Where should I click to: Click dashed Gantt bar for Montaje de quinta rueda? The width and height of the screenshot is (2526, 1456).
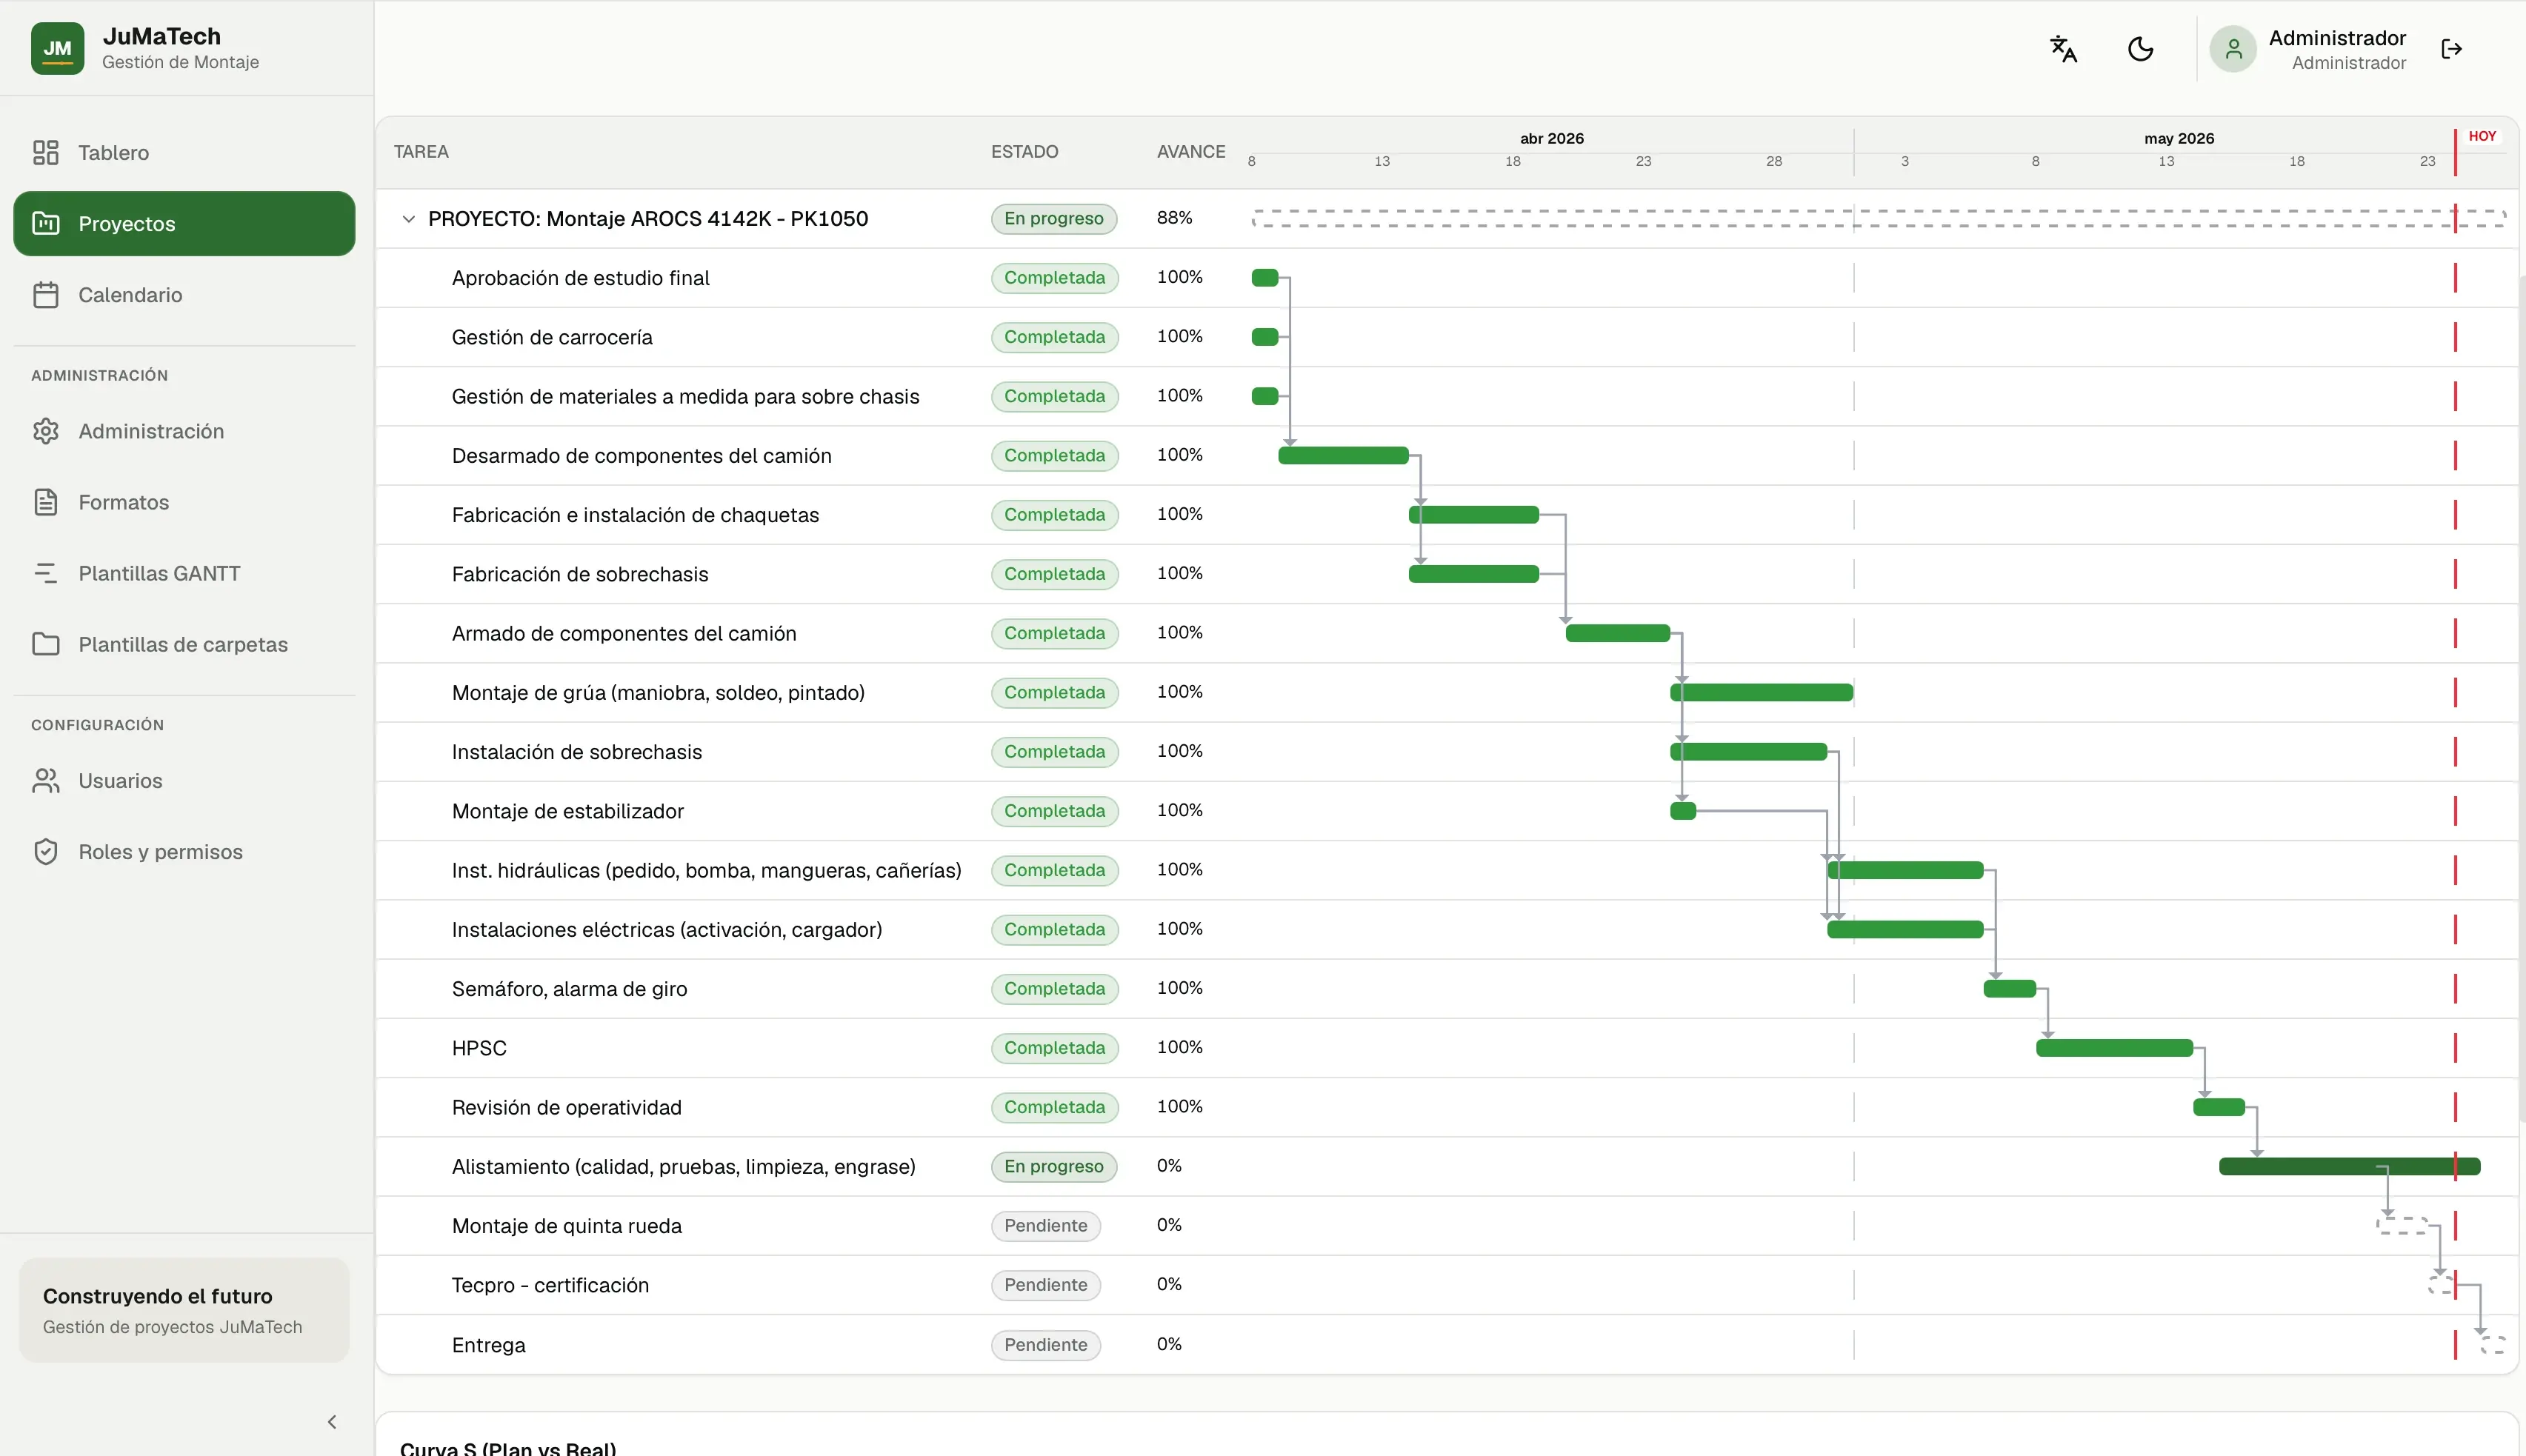click(2402, 1225)
